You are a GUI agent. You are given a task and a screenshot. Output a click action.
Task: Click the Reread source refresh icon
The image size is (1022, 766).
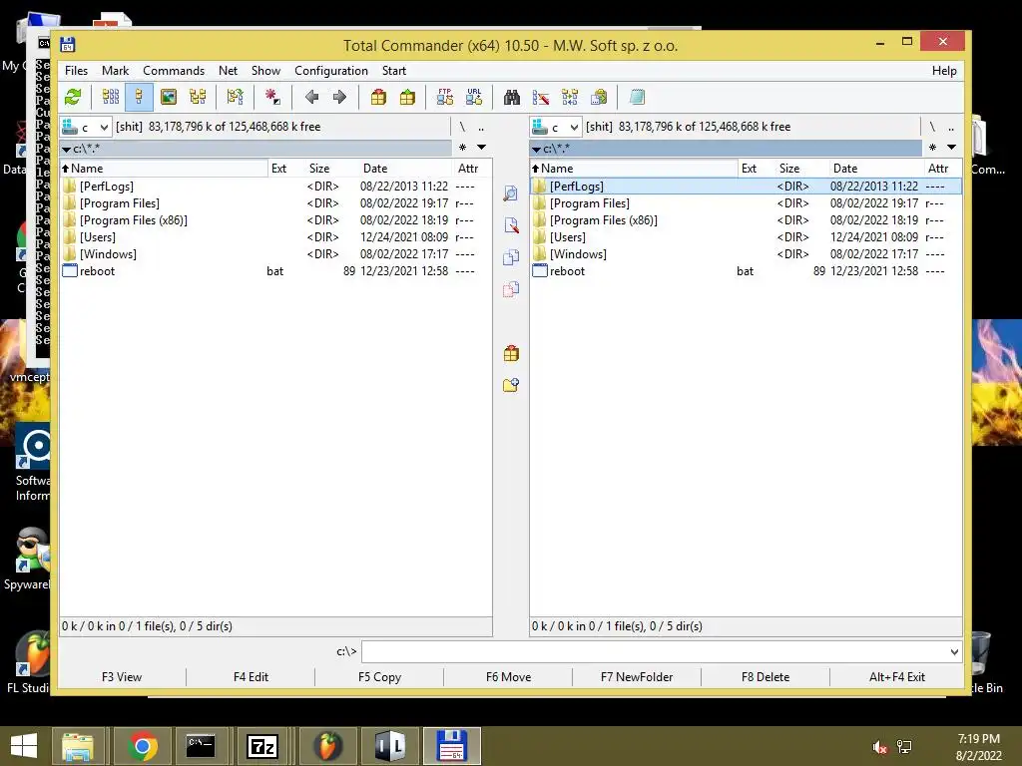click(x=73, y=98)
